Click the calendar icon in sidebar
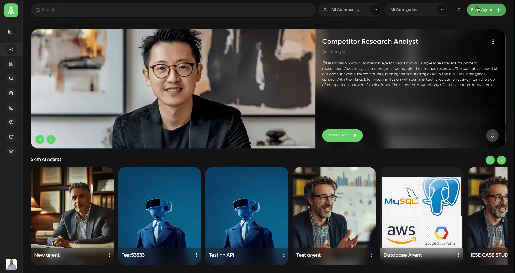 (x=11, y=137)
